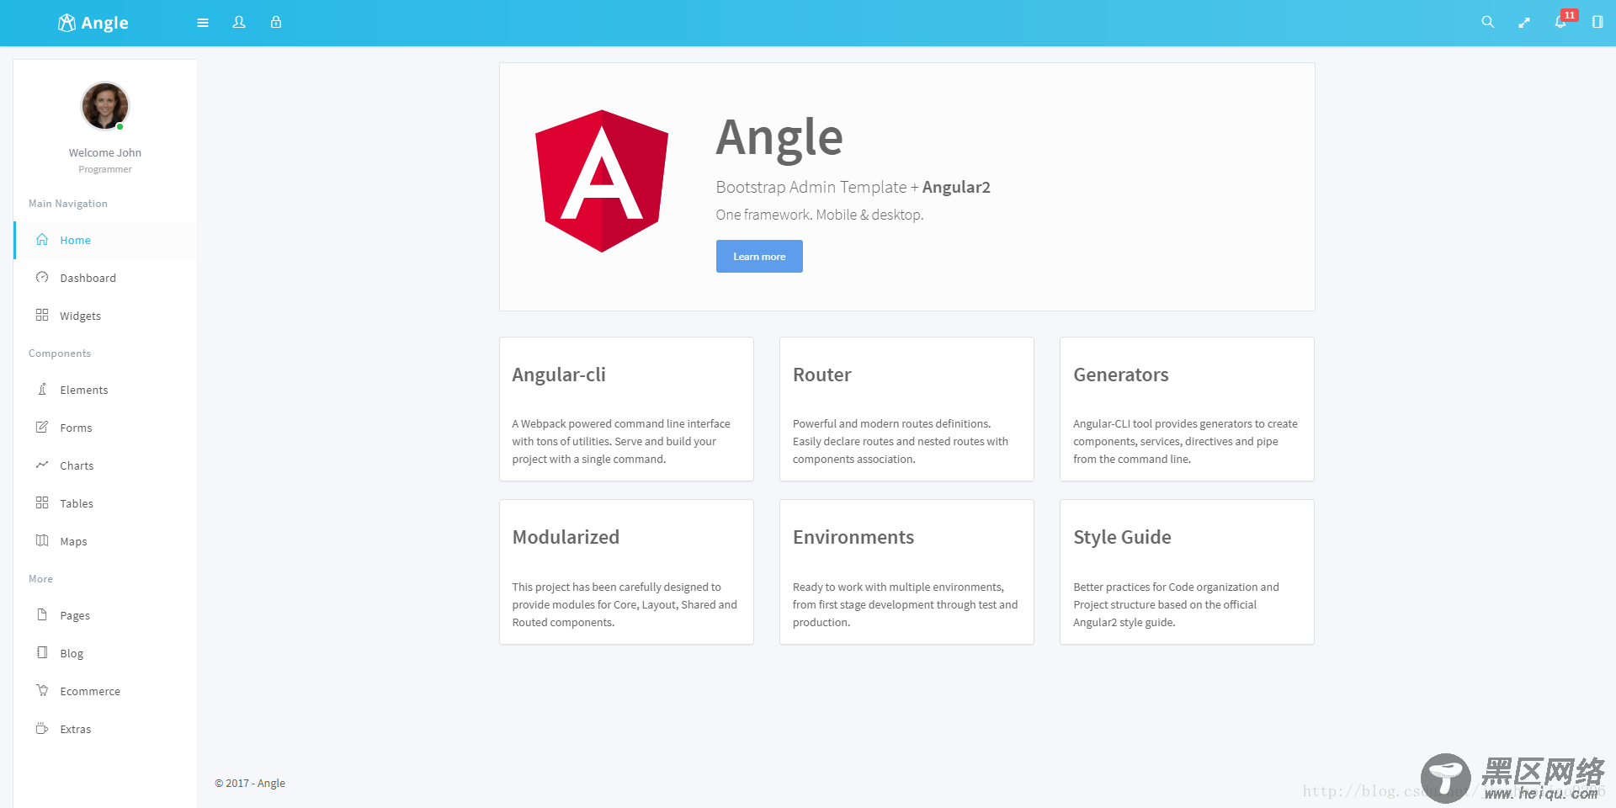The height and width of the screenshot is (808, 1616).
Task: Click the Modularized card heading
Action: click(566, 537)
